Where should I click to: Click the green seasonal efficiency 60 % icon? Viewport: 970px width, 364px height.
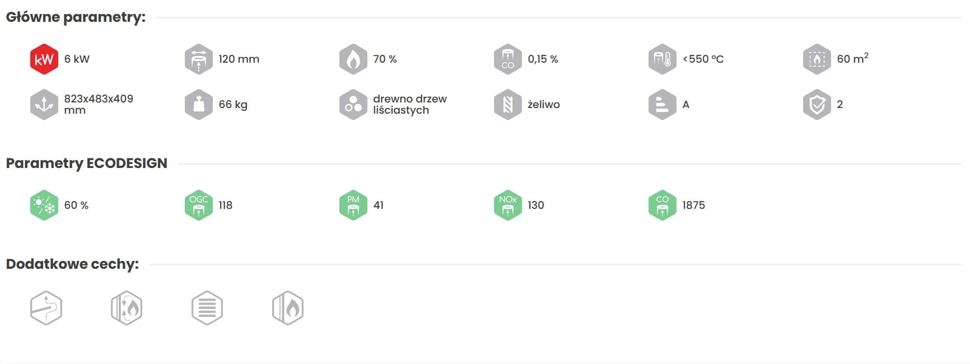tap(44, 205)
